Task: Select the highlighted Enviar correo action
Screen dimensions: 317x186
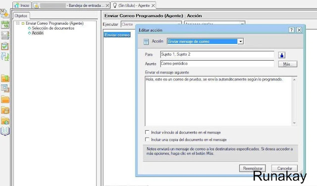Action: 117,35
